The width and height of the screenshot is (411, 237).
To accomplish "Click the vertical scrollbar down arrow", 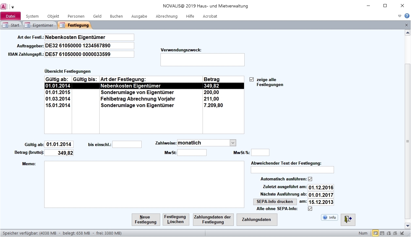I will (408, 226).
